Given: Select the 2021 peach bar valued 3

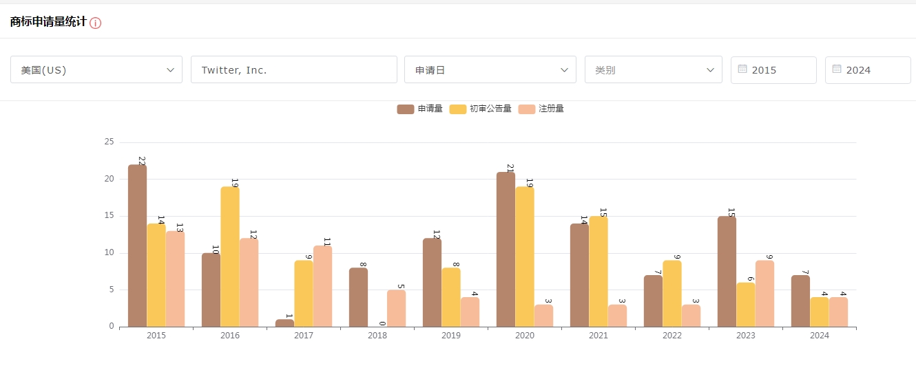Looking at the screenshot, I should click(617, 316).
